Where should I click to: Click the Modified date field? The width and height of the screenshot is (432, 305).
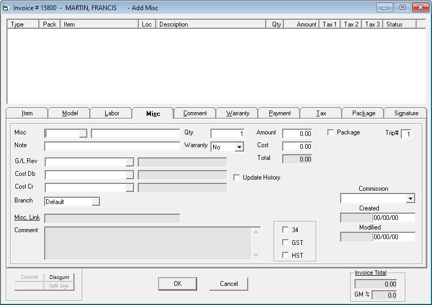click(x=394, y=236)
